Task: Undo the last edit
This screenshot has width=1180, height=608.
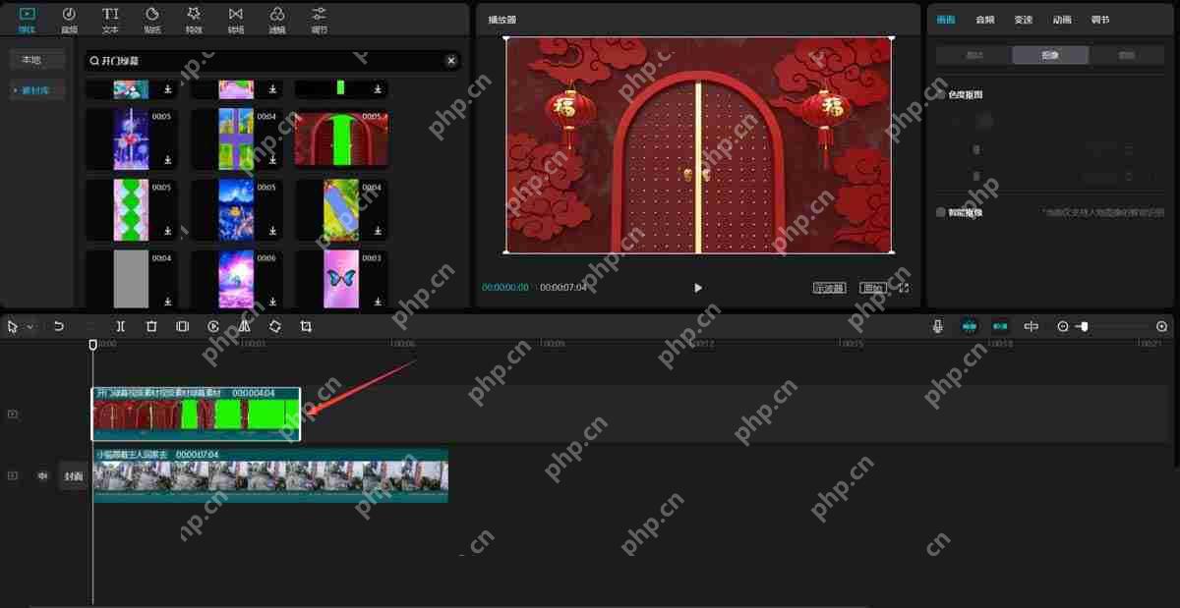Action: click(59, 326)
